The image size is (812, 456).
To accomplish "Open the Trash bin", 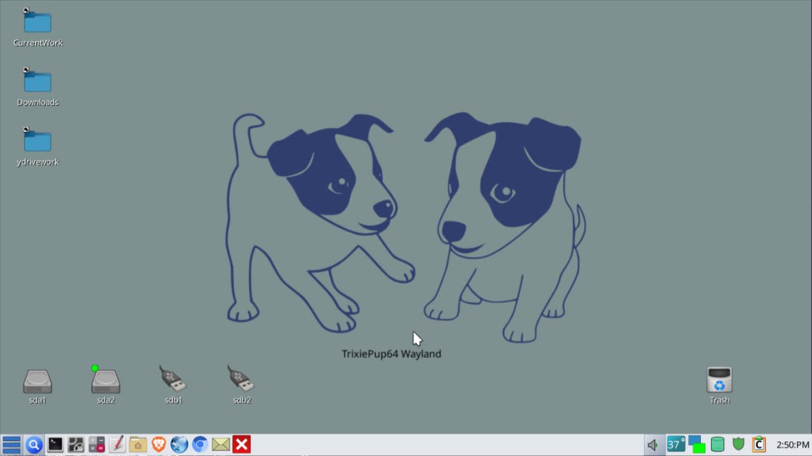I will (x=718, y=379).
